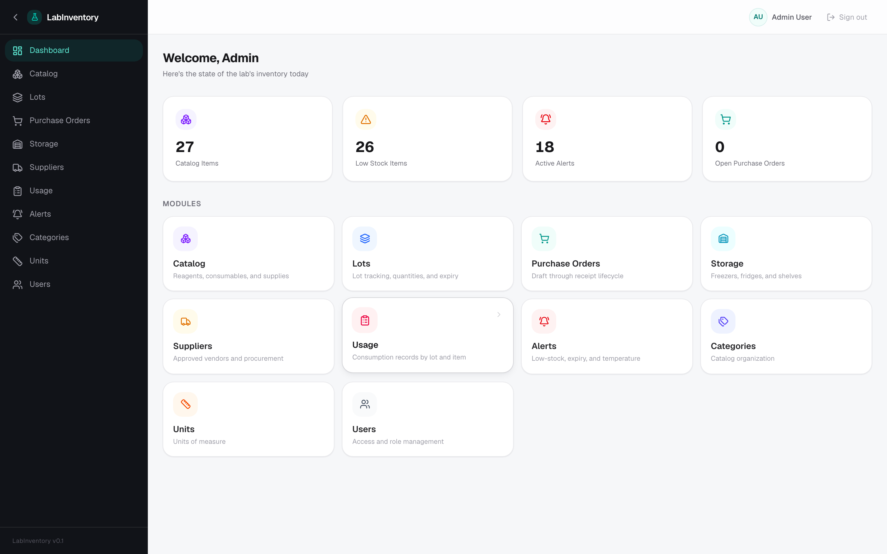Open the Suppliers module card title
Screen dimensions: 887x554
point(192,346)
